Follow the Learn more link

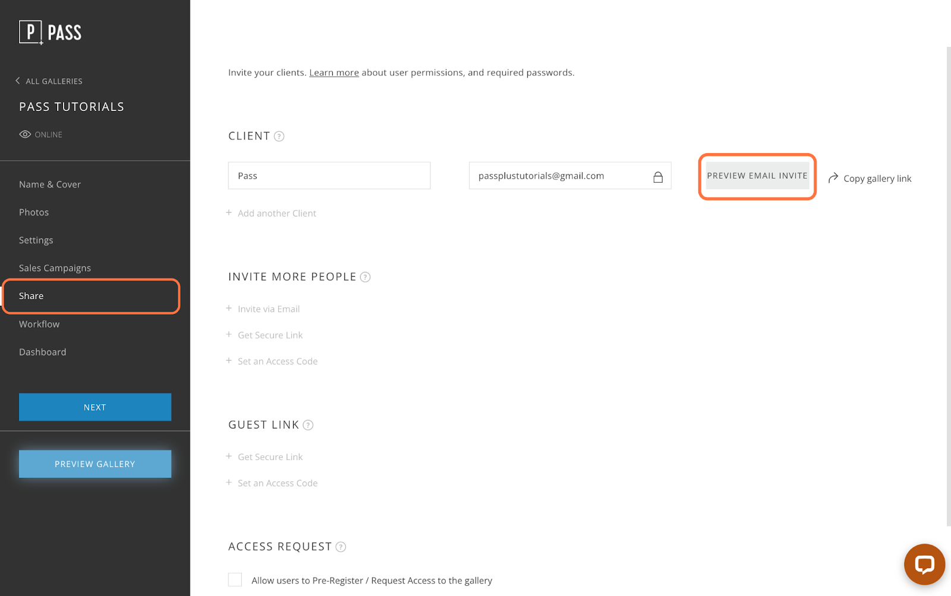(334, 72)
